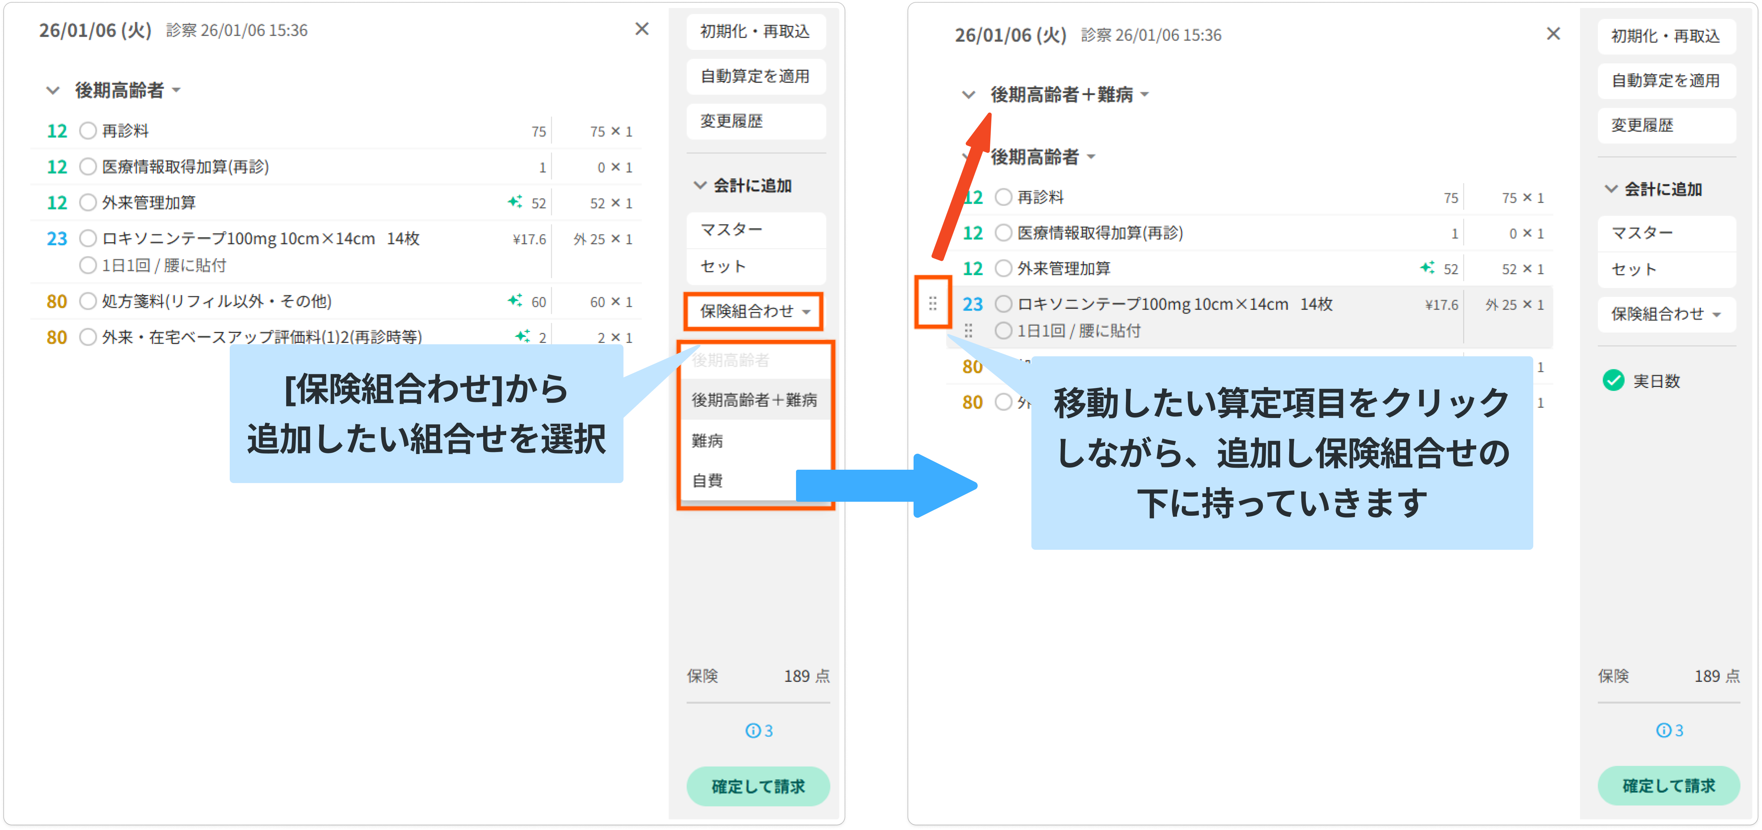
Task: Select radio button for left 再診料
Action: coord(87,130)
